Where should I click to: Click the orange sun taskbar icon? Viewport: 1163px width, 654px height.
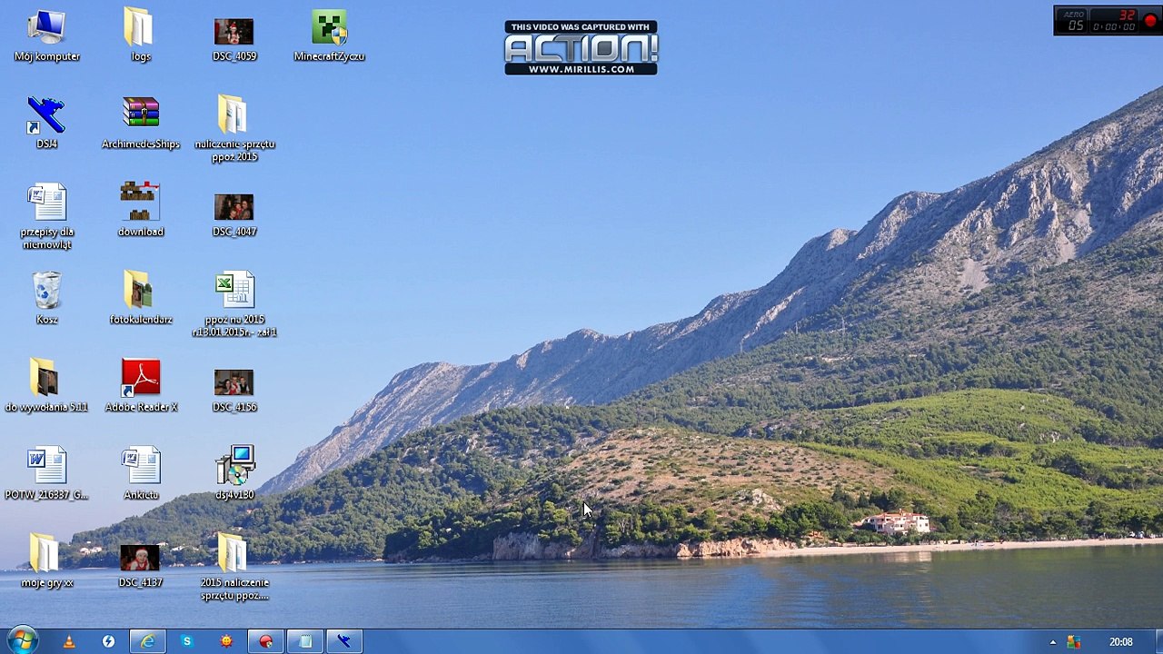[226, 641]
